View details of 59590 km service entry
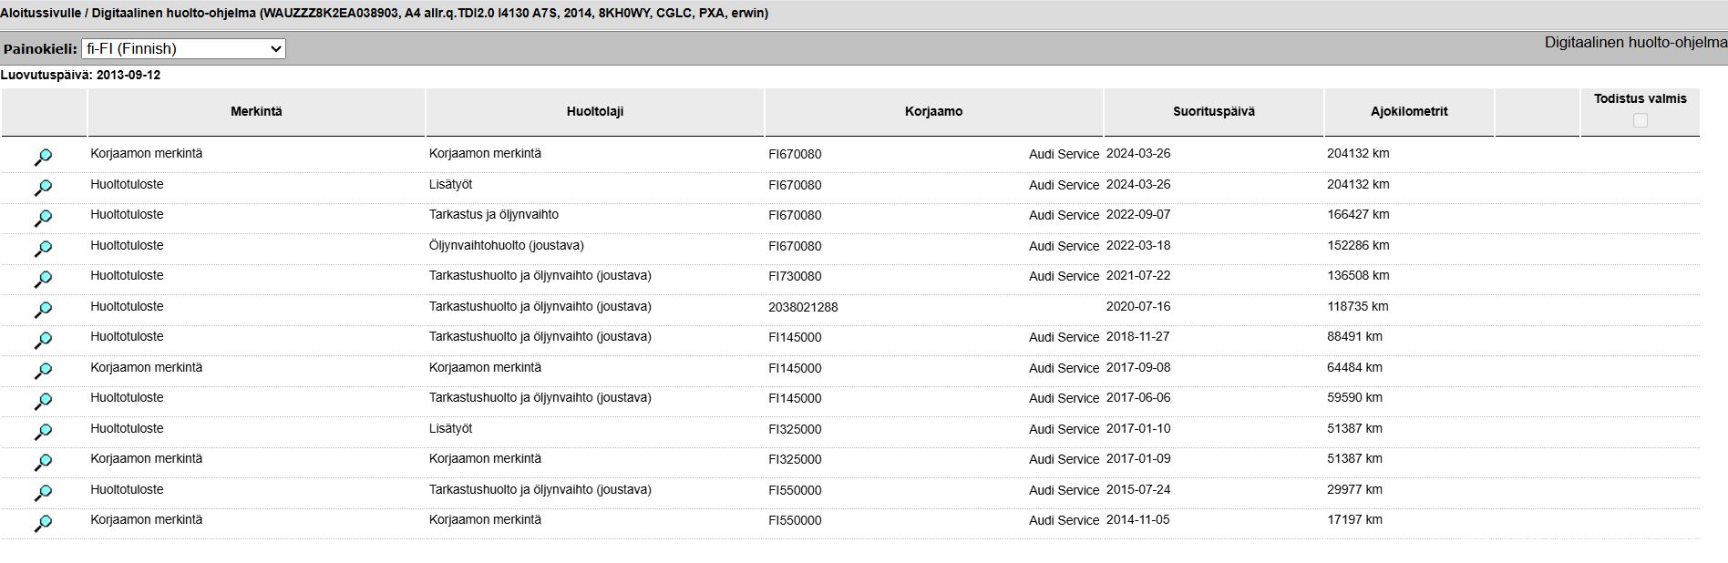This screenshot has width=1728, height=563. [43, 402]
